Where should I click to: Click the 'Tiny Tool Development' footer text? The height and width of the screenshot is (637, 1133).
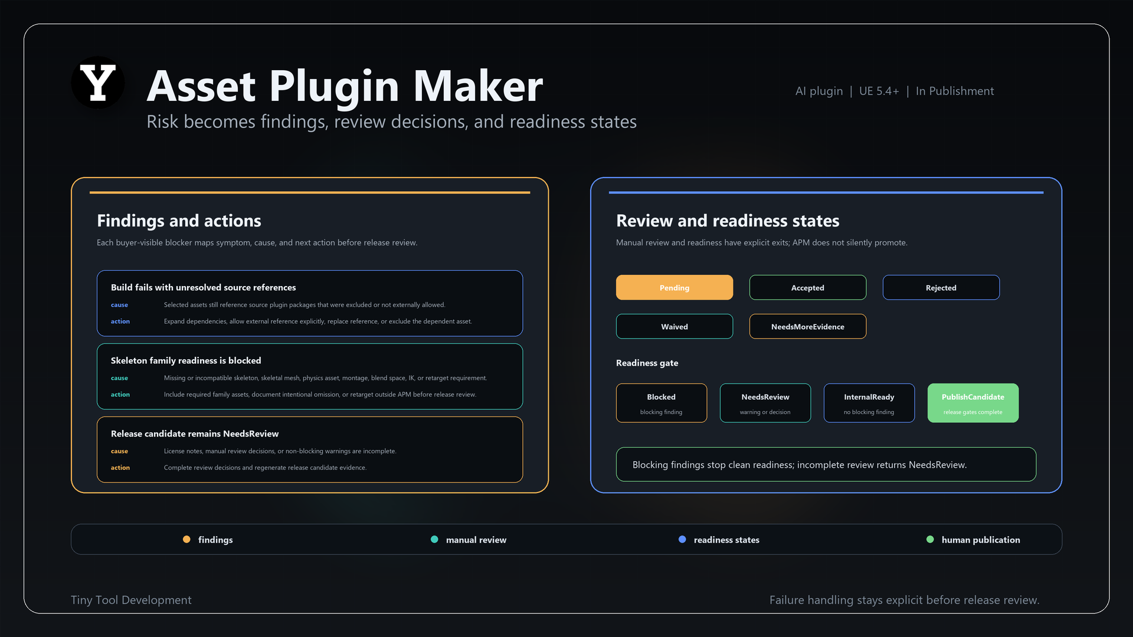tap(131, 600)
